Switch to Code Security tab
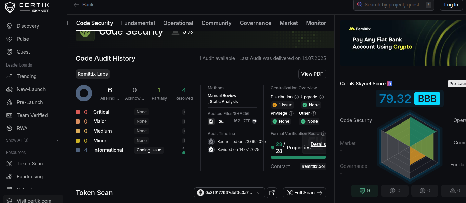Screen dimensions: 466x203 [x=94, y=23]
